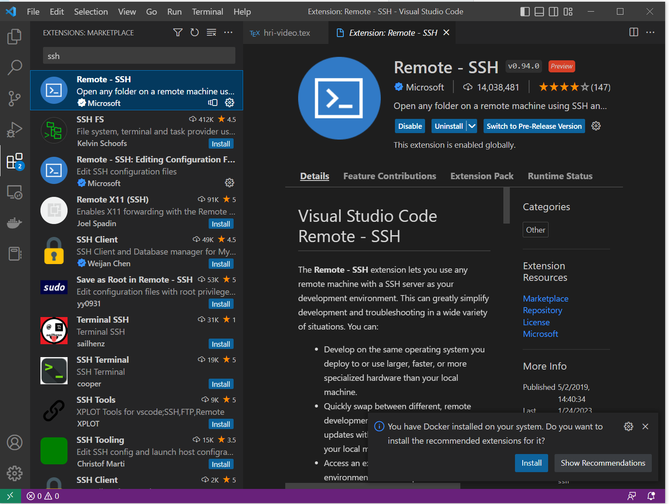Viewport: 669px width, 504px height.
Task: Switch to Runtime Status tab
Action: 560,176
